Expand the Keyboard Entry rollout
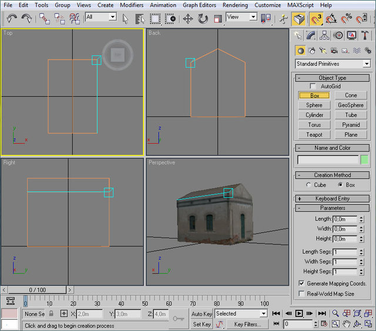Viewport: 376px width, 331px height. [x=333, y=199]
